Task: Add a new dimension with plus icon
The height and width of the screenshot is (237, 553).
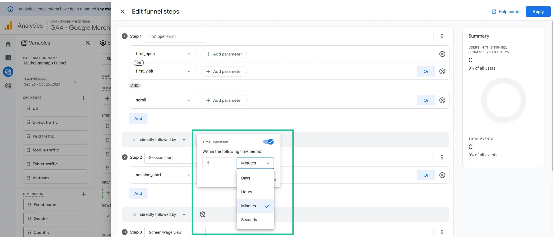Action: tap(84, 194)
